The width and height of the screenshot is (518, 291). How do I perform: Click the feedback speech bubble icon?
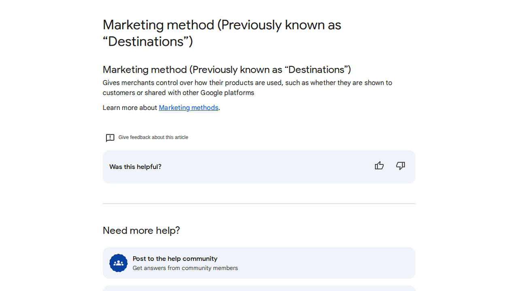(x=110, y=138)
